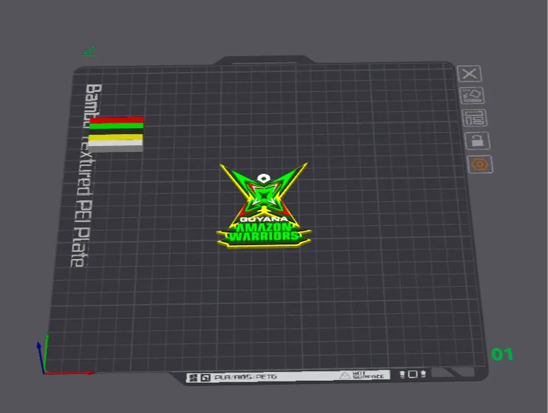The height and width of the screenshot is (413, 548).
Task: Select the multicolor prime tower block
Action: pos(116,134)
